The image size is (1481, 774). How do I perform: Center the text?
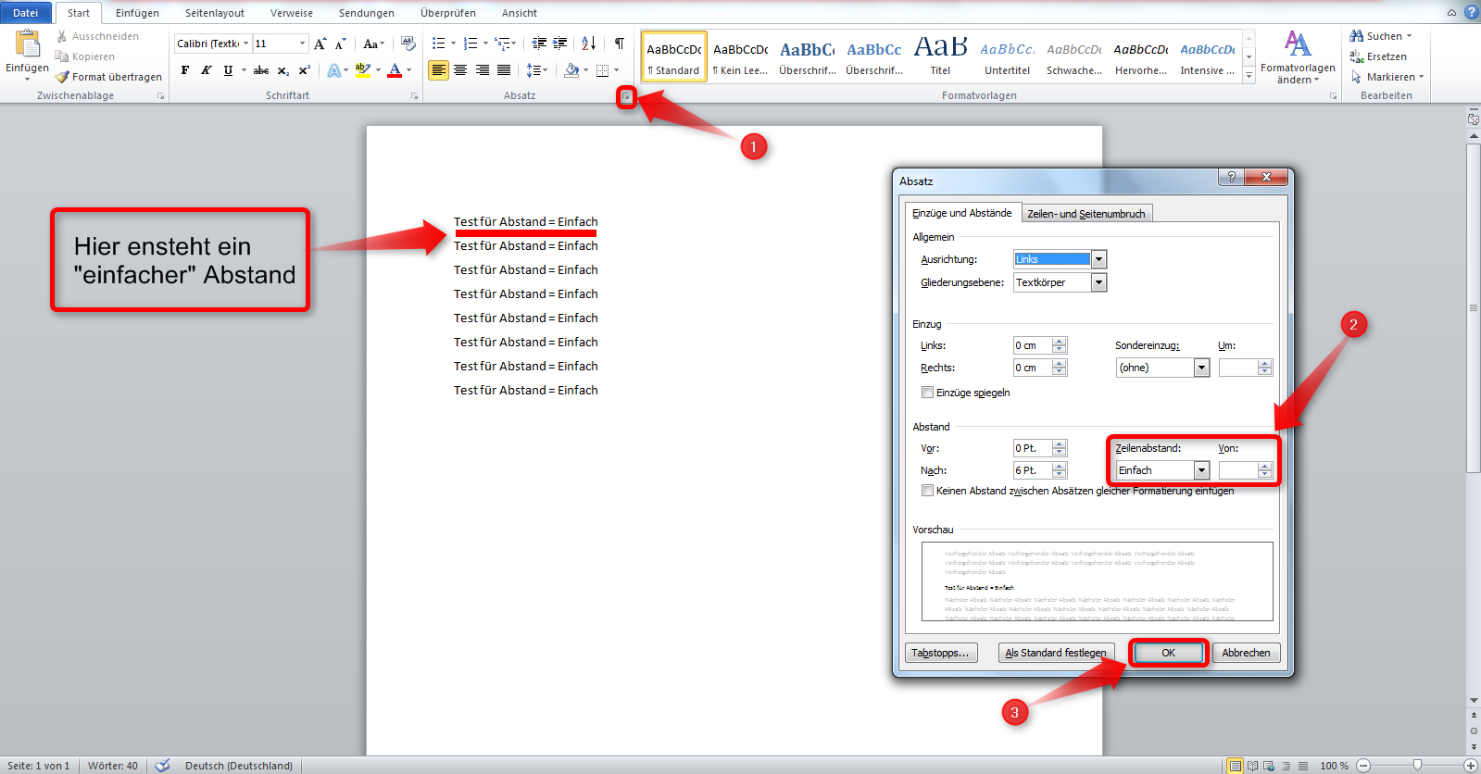[460, 70]
